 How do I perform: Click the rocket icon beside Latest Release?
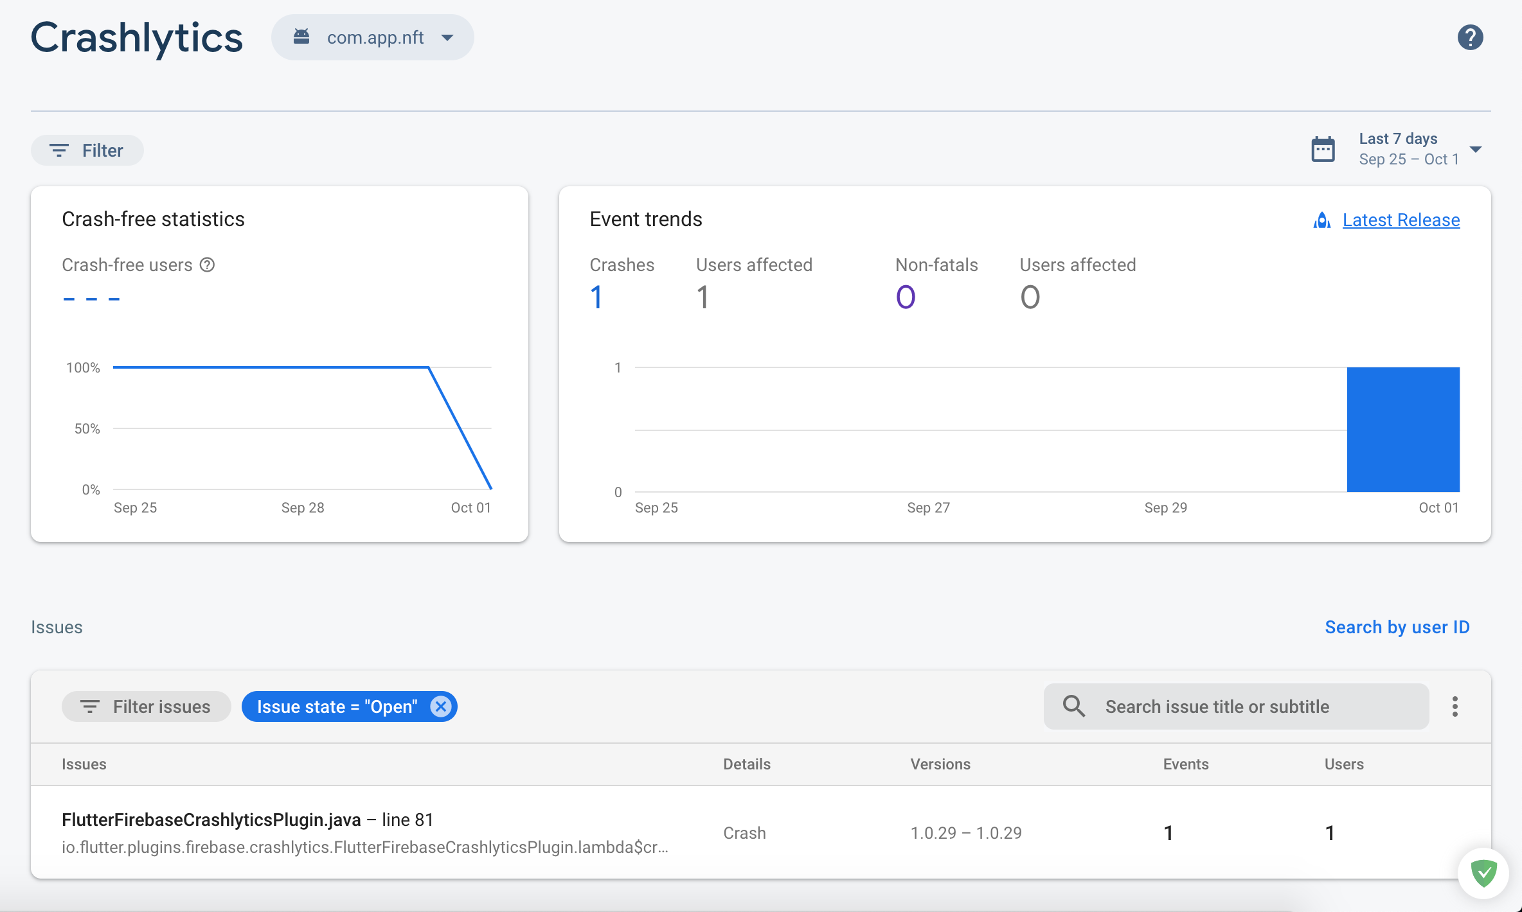click(x=1321, y=220)
